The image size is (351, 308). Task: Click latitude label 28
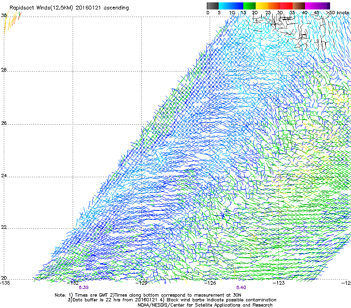click(4, 70)
